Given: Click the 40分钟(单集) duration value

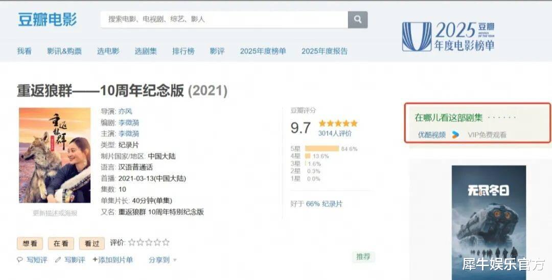Looking at the screenshot, I should [152, 201].
